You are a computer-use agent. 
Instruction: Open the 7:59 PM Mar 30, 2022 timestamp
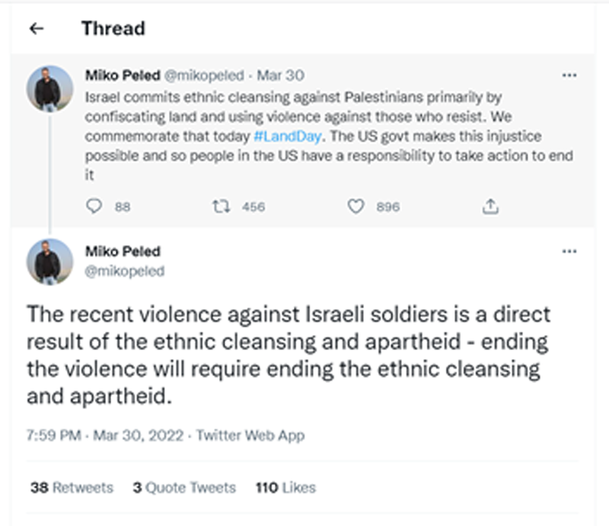(105, 436)
